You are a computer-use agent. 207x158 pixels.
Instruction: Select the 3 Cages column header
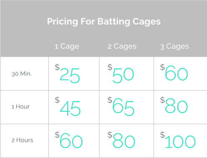click(174, 46)
